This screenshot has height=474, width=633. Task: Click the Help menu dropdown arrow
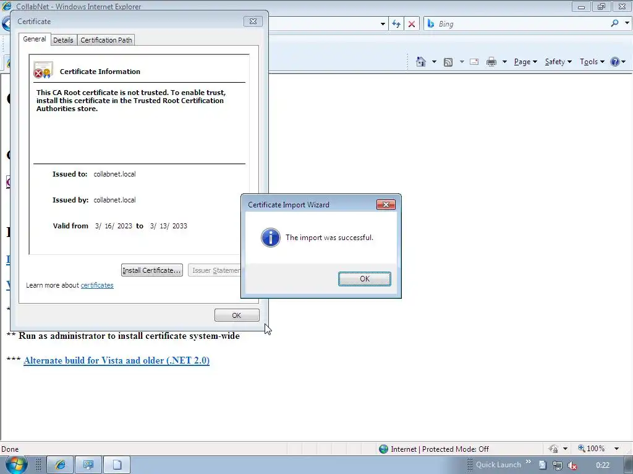(624, 62)
